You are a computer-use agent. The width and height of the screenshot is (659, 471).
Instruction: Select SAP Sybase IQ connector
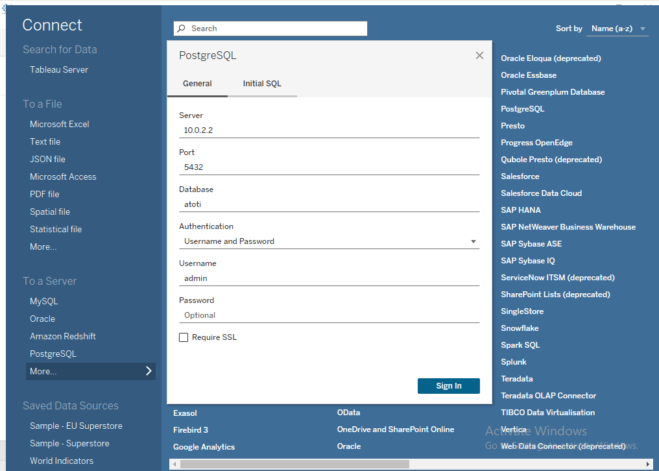tap(527, 261)
